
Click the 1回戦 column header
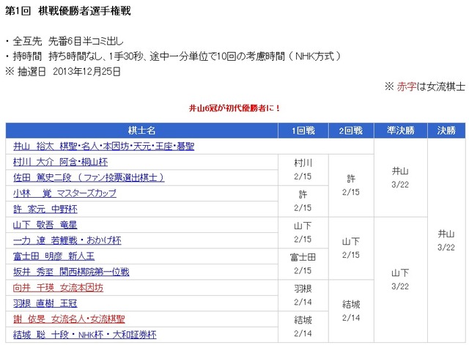pyautogui.click(x=303, y=130)
